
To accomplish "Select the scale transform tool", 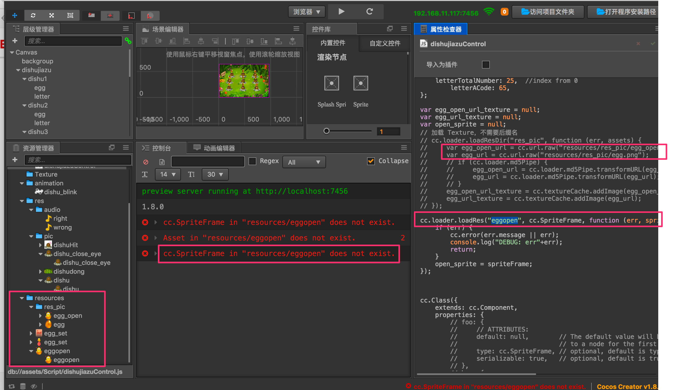I will point(51,15).
